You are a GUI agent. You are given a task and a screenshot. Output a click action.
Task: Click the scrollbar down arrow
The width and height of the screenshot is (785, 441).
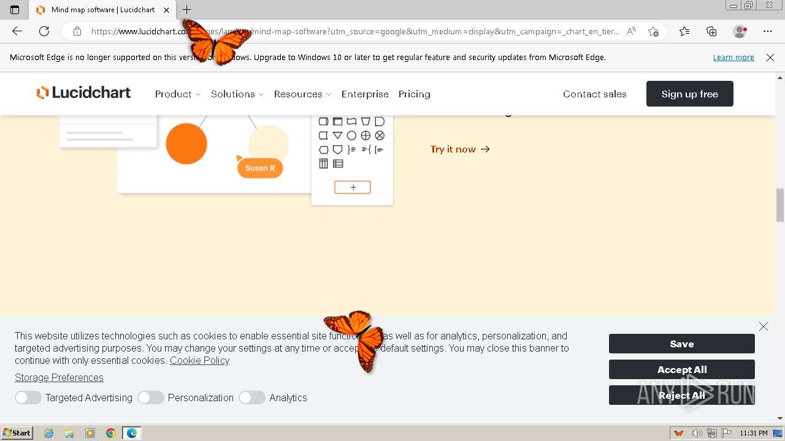(780, 419)
